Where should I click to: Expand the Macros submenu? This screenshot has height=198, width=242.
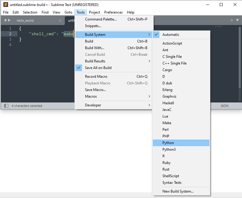[x=114, y=96]
